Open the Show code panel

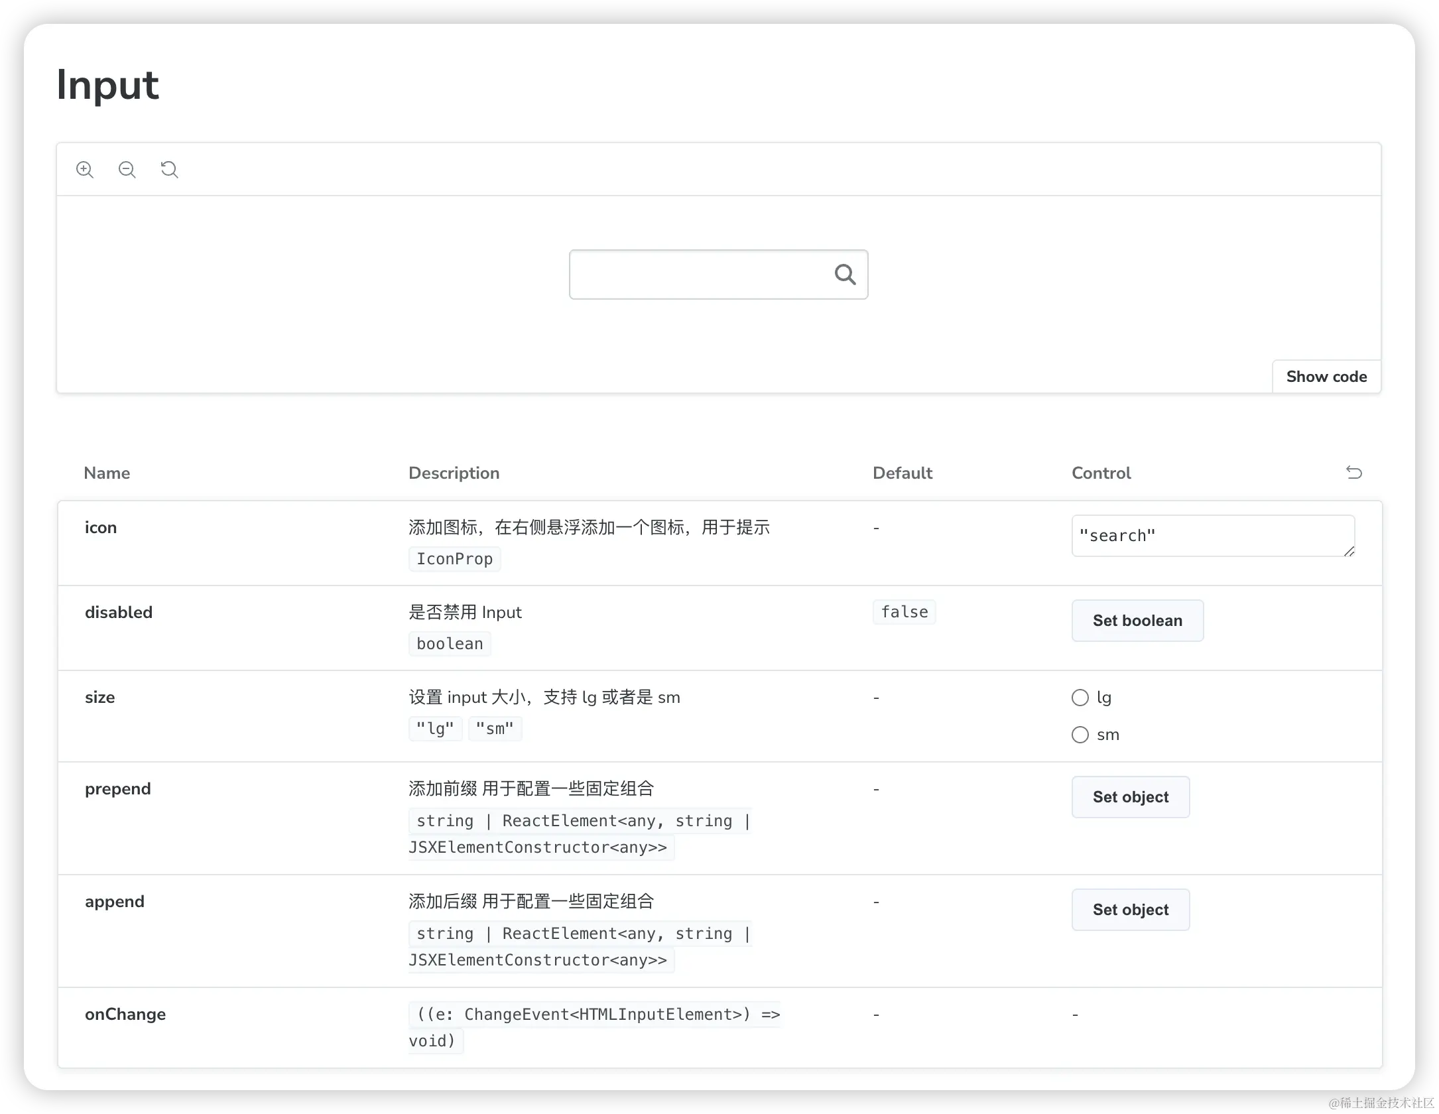(1326, 377)
